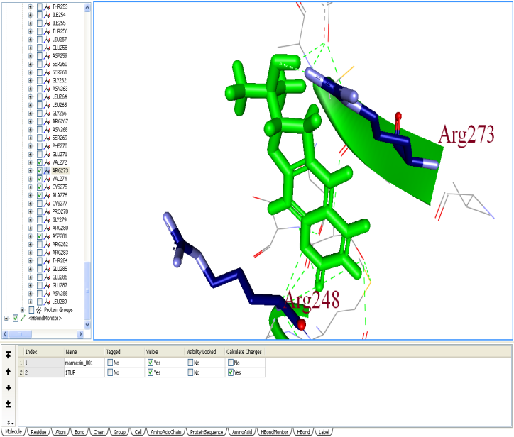Click the ARG273 residue icon in tree
Screen dimensions: 514x437
click(48, 171)
